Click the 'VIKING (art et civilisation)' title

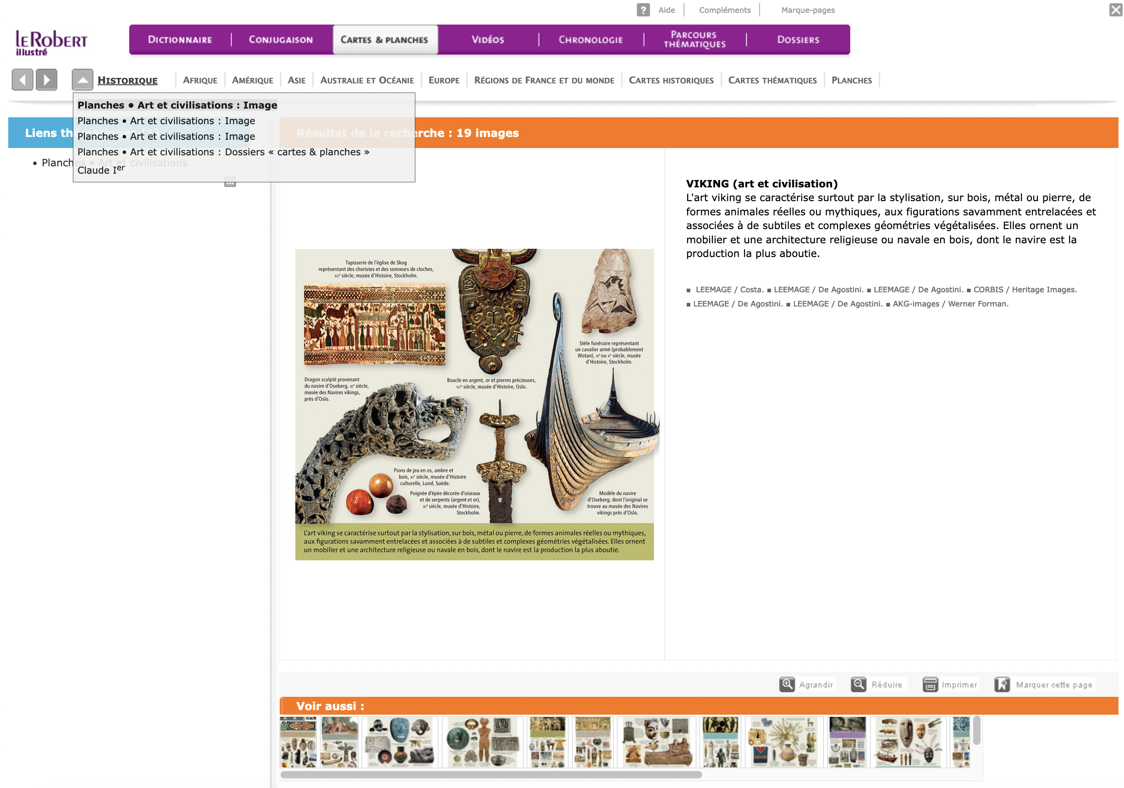pyautogui.click(x=761, y=184)
